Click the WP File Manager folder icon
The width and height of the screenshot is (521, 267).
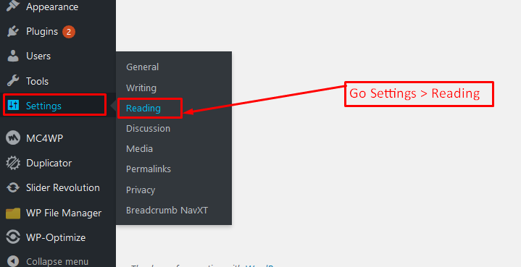click(13, 213)
